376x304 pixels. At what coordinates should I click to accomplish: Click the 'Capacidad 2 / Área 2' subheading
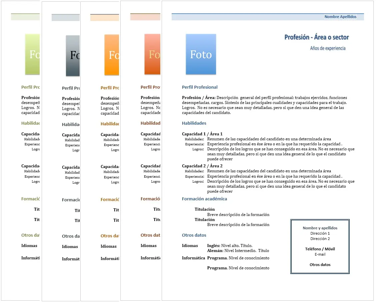tap(202, 166)
